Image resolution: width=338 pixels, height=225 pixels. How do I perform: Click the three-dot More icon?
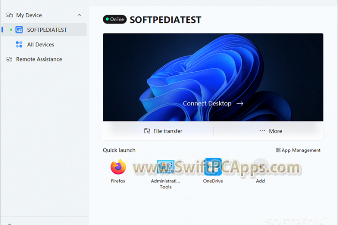pyautogui.click(x=262, y=131)
